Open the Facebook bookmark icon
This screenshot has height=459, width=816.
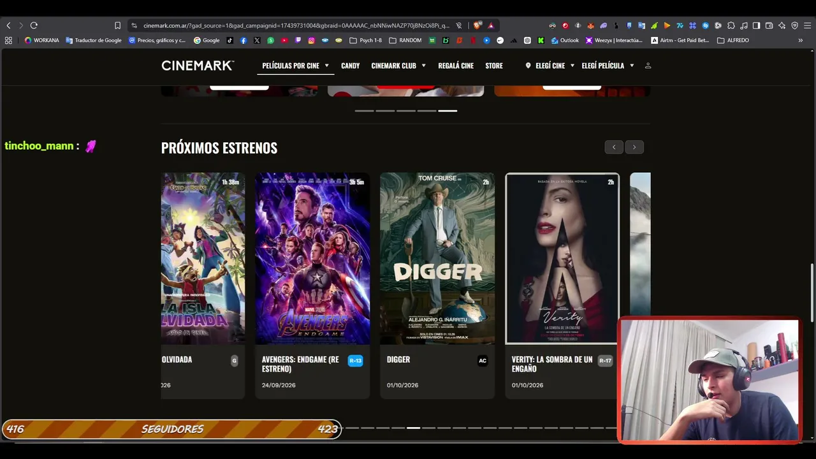click(244, 40)
